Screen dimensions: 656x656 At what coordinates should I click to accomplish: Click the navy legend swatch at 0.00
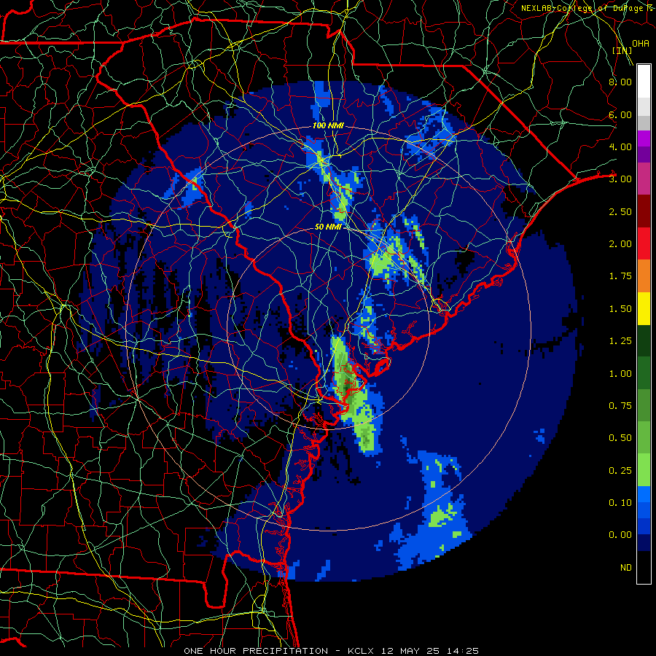click(x=644, y=543)
